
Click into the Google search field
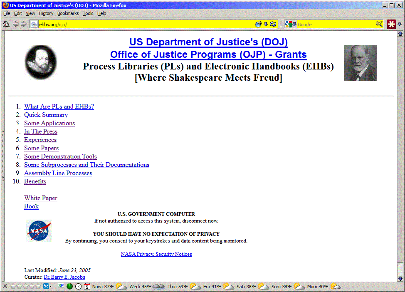tap(336, 25)
